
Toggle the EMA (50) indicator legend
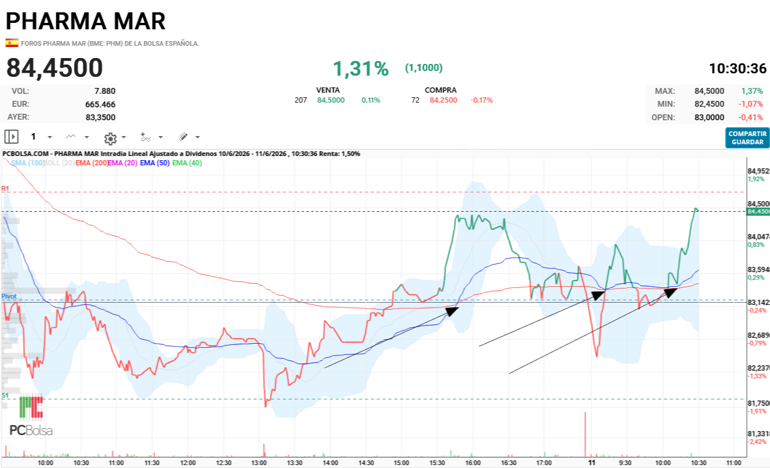point(155,163)
